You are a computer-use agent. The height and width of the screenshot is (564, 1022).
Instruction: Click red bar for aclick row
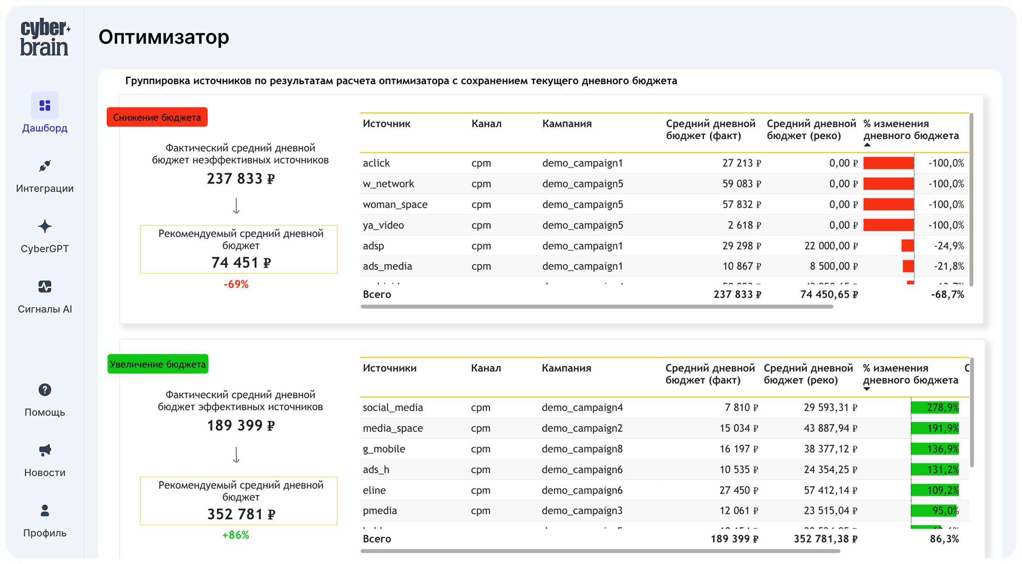point(888,163)
